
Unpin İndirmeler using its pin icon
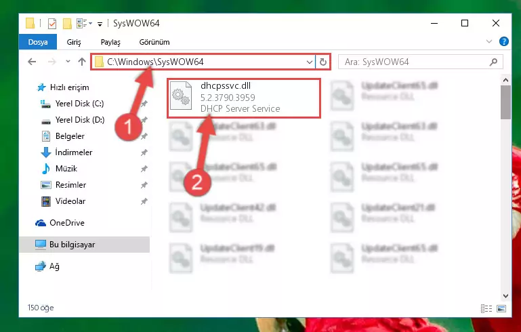(144, 152)
